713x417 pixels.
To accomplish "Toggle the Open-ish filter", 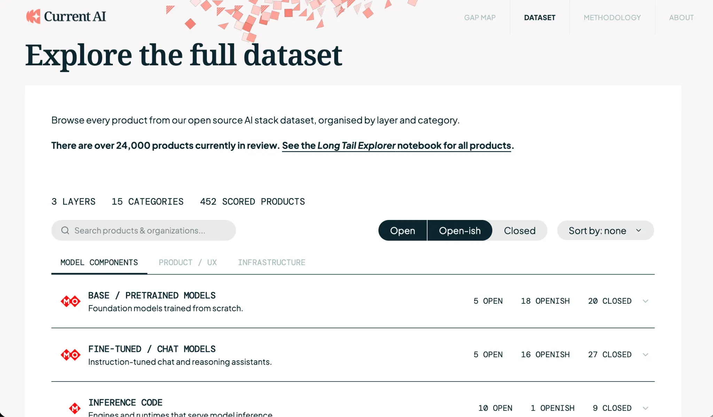I will click(x=460, y=230).
